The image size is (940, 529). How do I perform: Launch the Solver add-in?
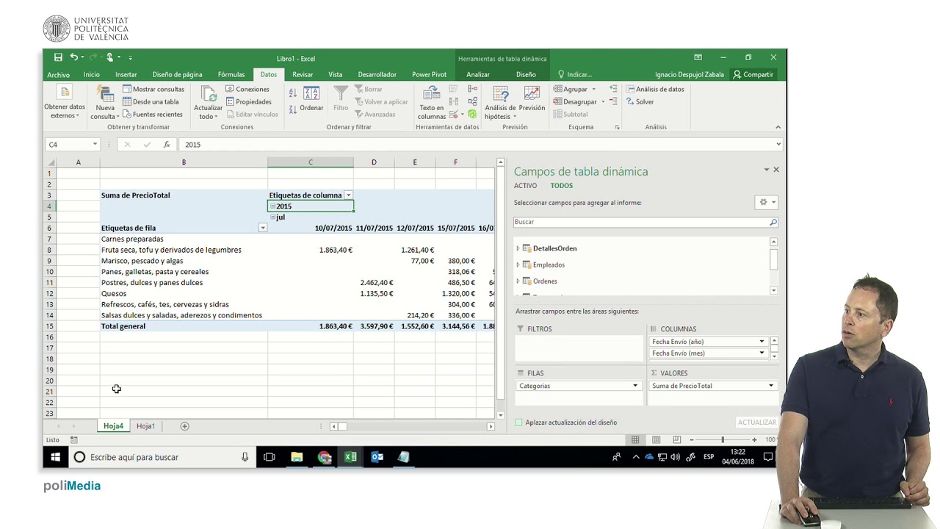pyautogui.click(x=640, y=102)
